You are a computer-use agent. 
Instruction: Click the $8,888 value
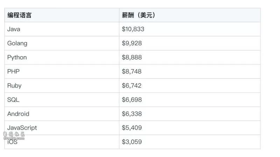tap(132, 57)
